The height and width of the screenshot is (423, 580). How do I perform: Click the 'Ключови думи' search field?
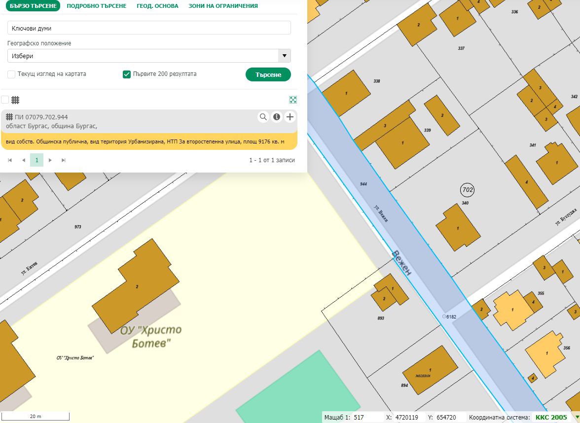[x=149, y=28]
